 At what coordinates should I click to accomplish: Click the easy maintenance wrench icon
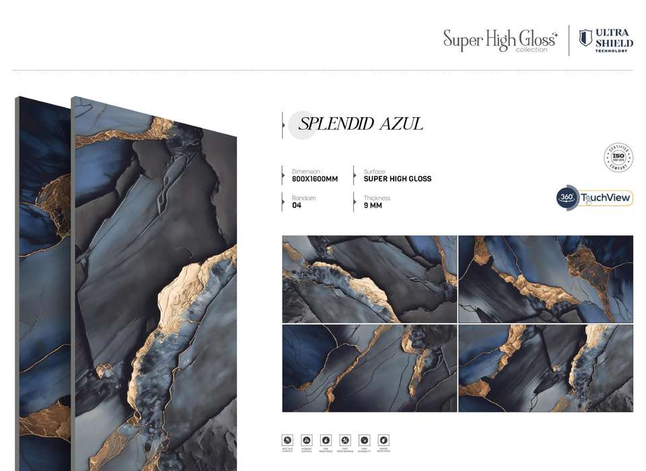point(345,440)
